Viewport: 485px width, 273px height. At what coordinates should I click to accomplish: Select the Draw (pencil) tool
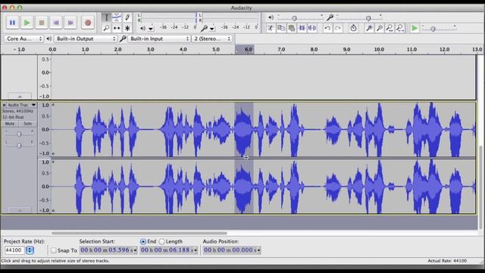pyautogui.click(x=127, y=17)
